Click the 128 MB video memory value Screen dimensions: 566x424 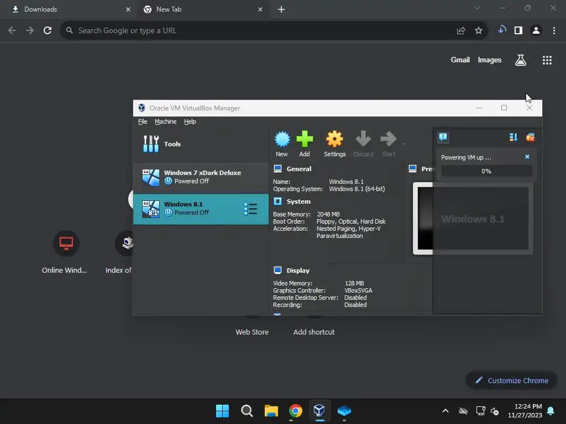(x=354, y=283)
